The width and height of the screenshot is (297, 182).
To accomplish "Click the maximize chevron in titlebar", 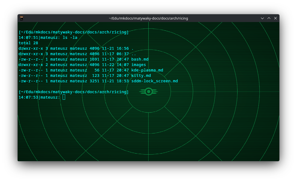I will 269,18.
